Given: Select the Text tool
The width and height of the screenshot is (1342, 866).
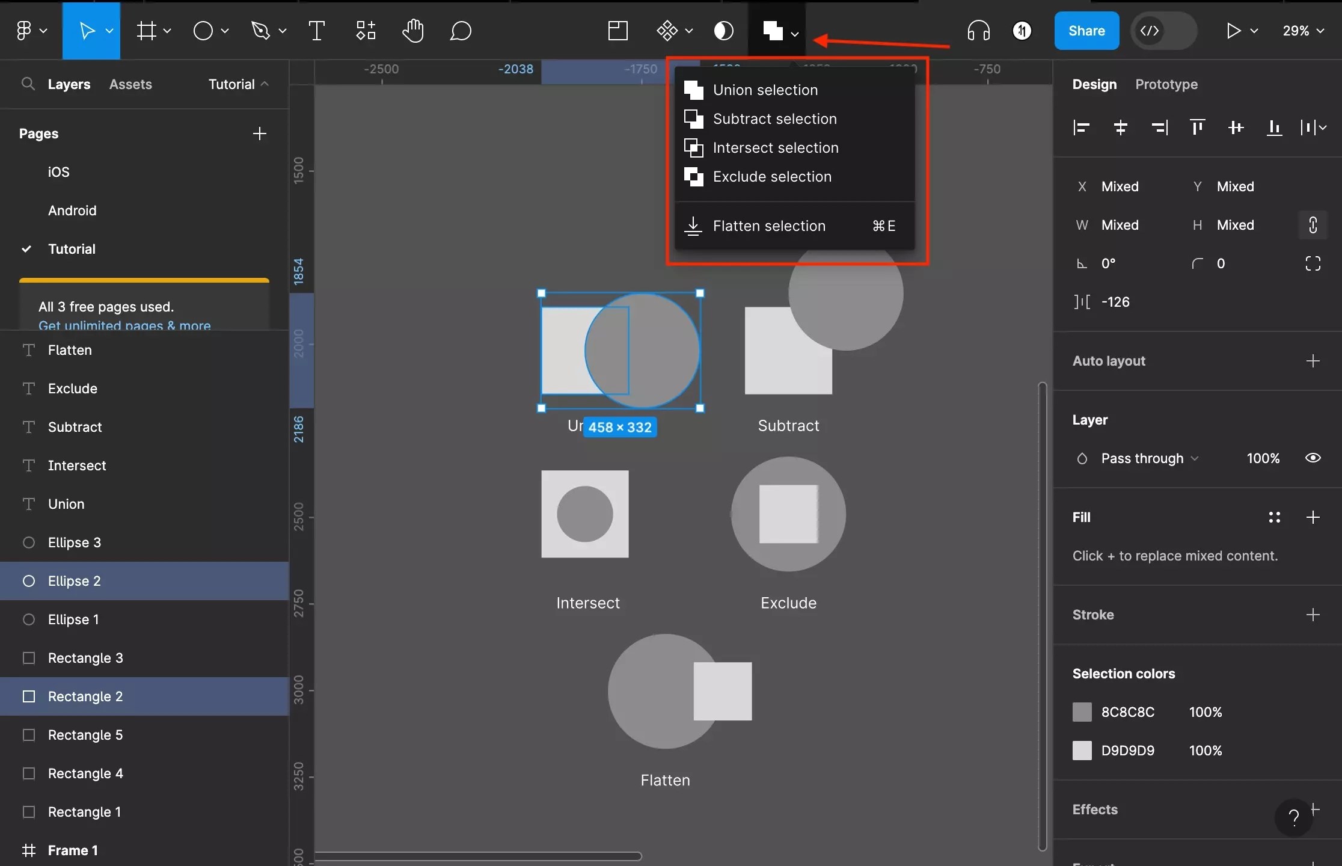Looking at the screenshot, I should (x=317, y=30).
